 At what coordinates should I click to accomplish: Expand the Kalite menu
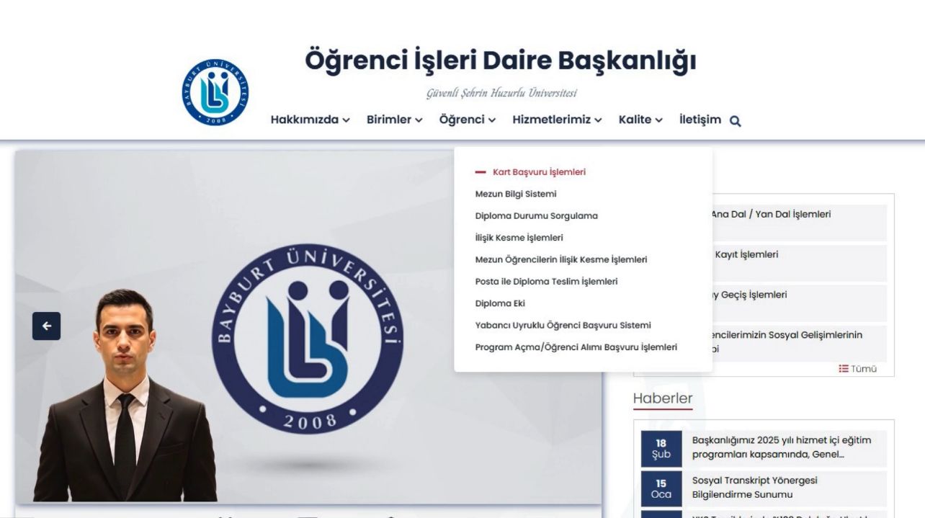[640, 120]
